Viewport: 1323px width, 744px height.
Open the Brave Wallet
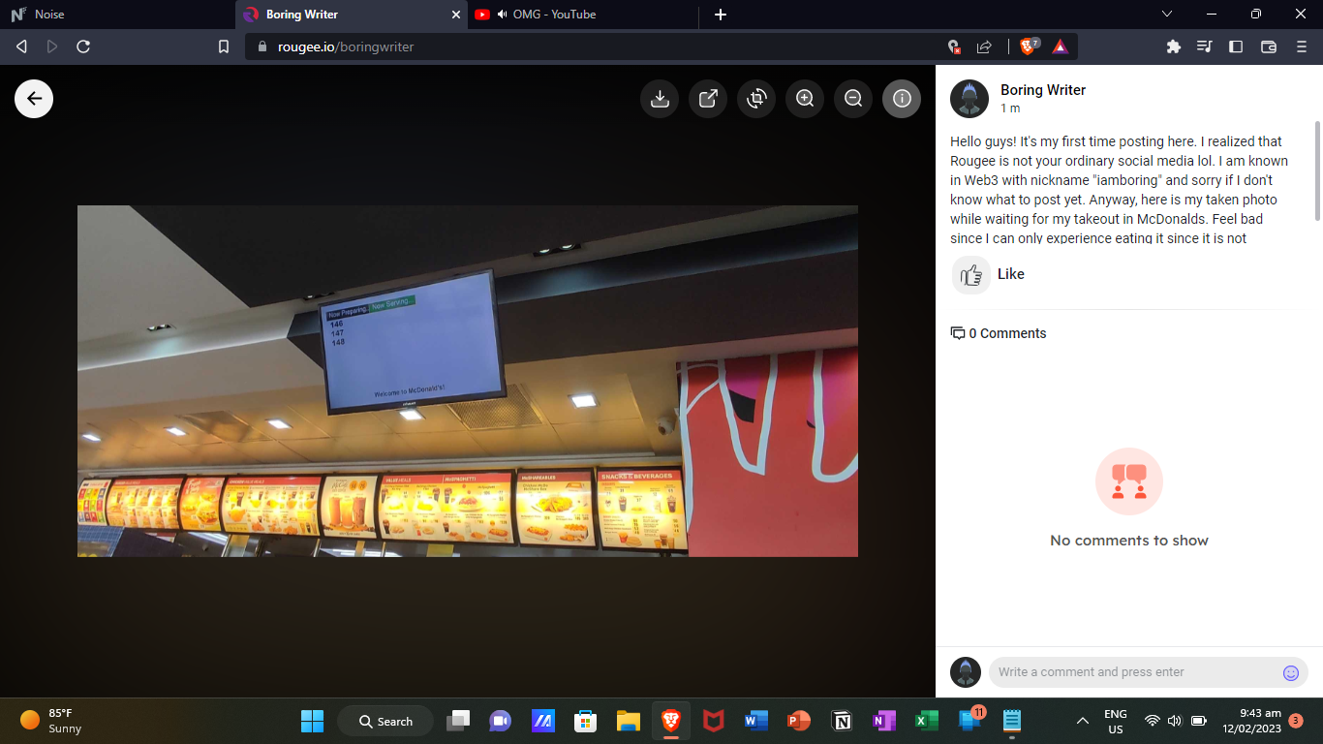1269,46
